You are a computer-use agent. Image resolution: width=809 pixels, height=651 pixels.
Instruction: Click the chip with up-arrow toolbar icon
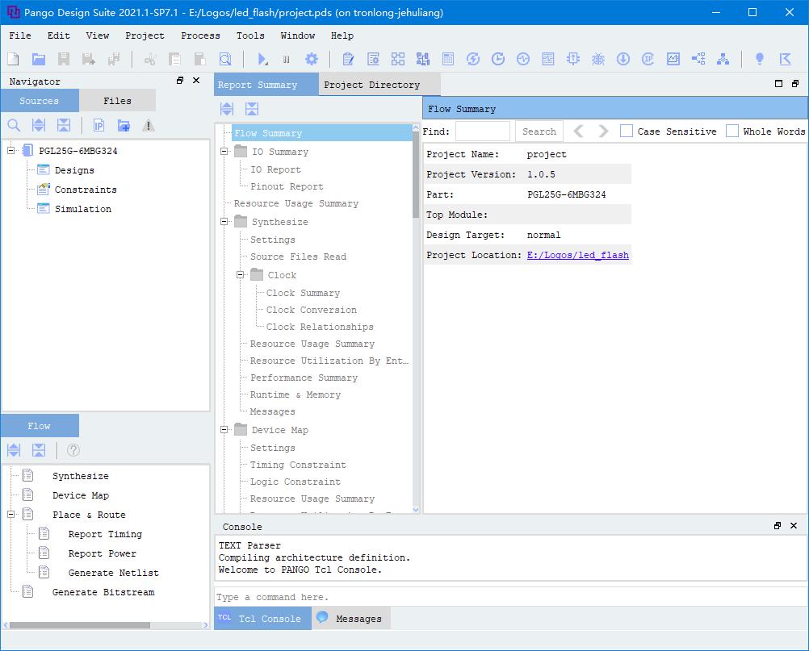(573, 59)
